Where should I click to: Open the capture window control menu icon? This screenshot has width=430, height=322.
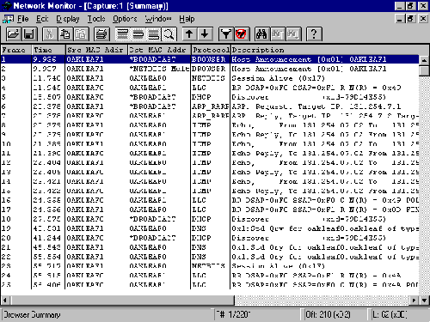click(8, 19)
